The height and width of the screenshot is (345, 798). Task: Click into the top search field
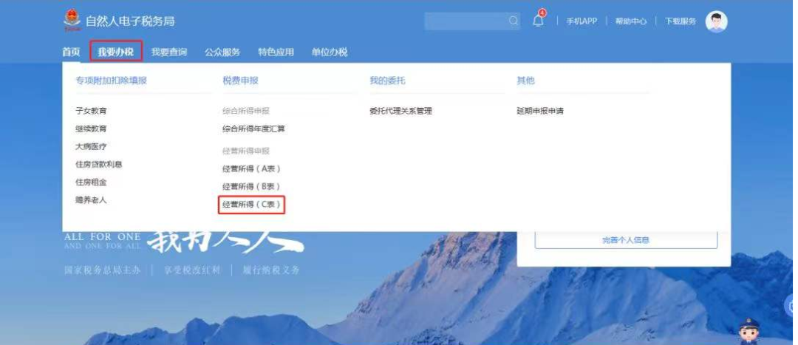[x=465, y=21]
